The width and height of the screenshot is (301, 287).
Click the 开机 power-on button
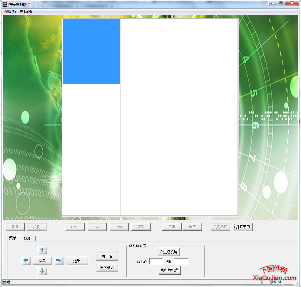coord(15,227)
